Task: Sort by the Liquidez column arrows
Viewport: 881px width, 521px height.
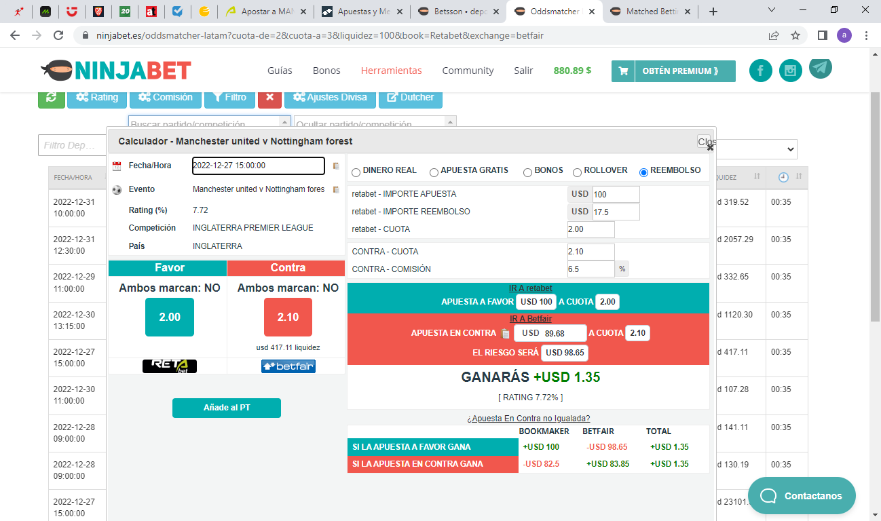Action: pos(757,176)
